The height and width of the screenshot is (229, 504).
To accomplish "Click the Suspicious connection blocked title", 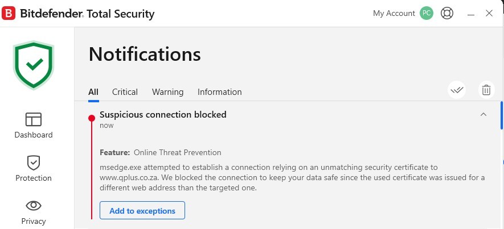I will (163, 115).
